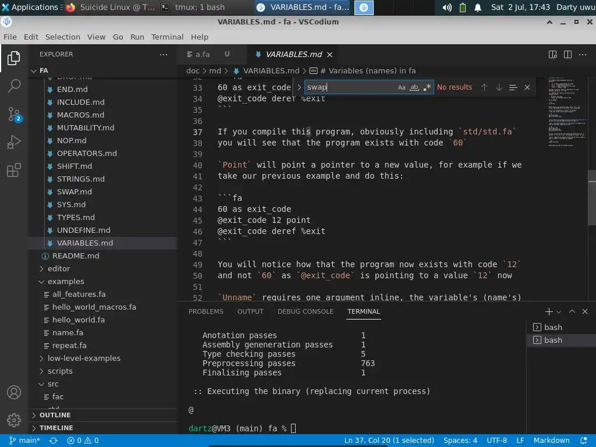The width and height of the screenshot is (596, 447).
Task: Go to previous find match
Action: (x=484, y=87)
